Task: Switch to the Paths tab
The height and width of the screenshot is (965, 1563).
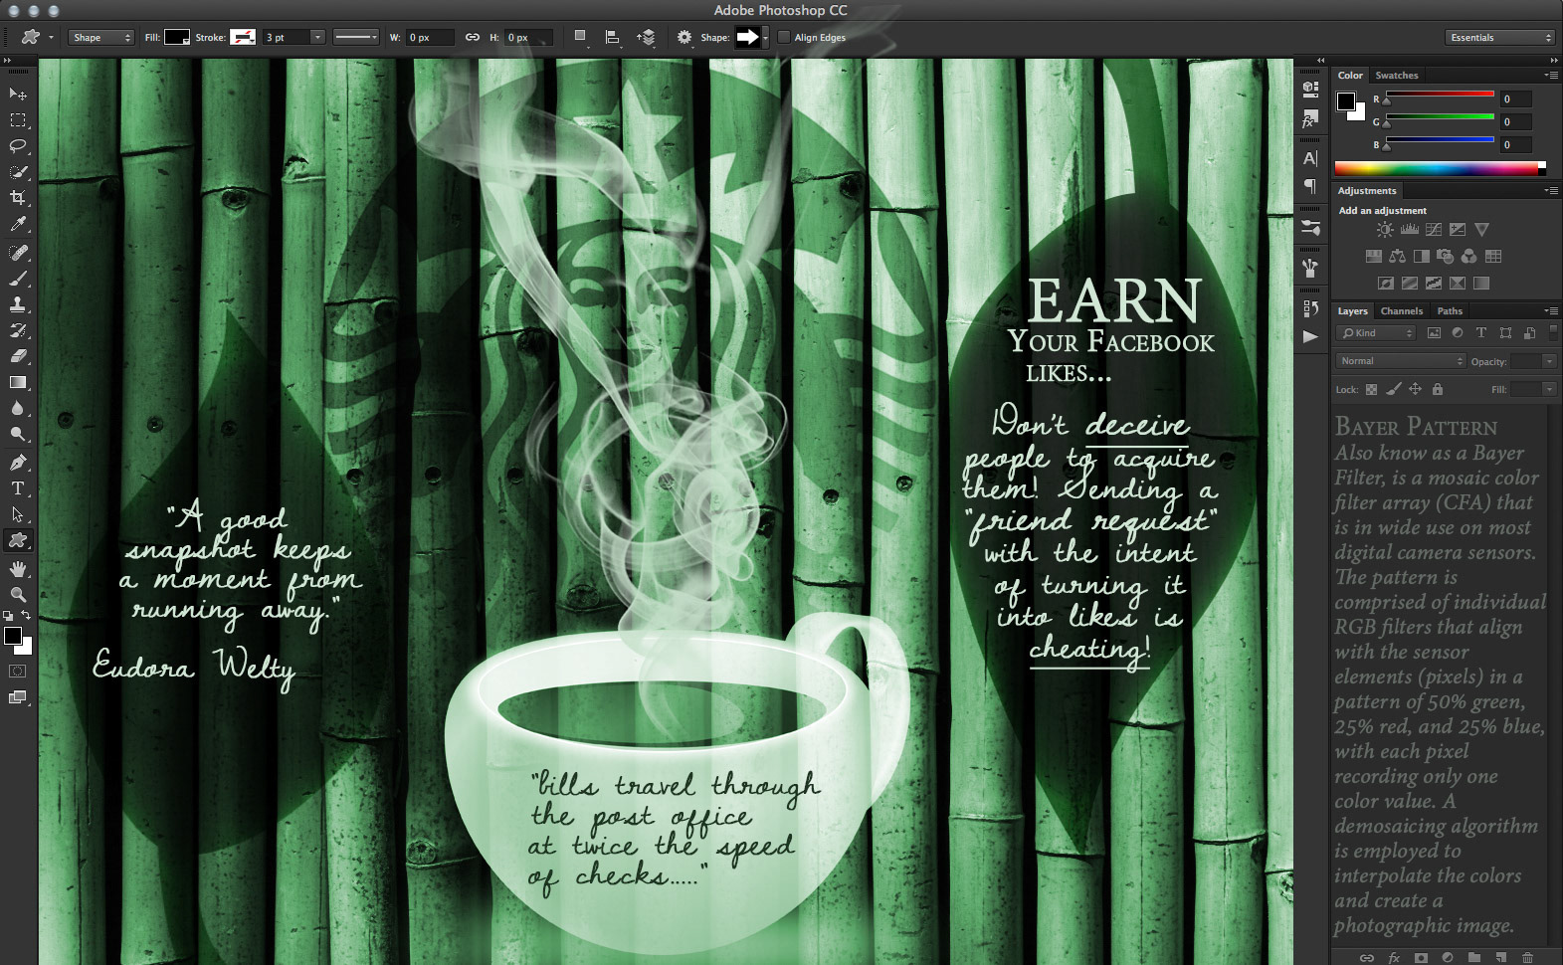Action: pyautogui.click(x=1450, y=311)
